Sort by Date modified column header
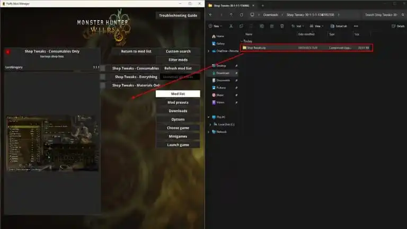This screenshot has height=229, width=407. coord(306,34)
